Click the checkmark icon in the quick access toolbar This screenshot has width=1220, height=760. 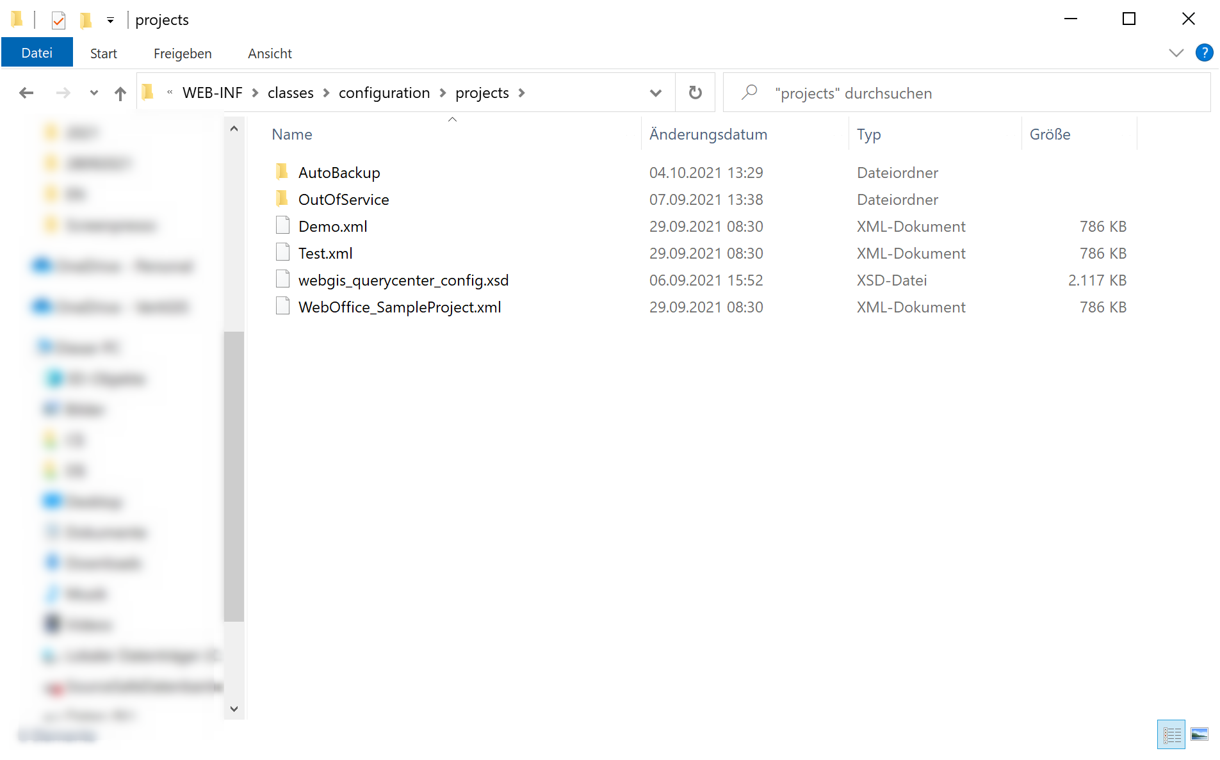pos(58,20)
